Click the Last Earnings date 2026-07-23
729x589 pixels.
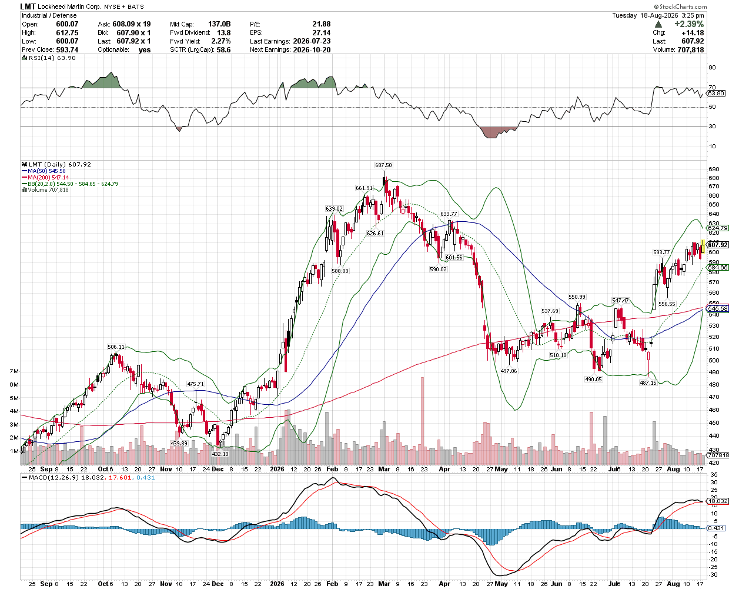(x=312, y=41)
